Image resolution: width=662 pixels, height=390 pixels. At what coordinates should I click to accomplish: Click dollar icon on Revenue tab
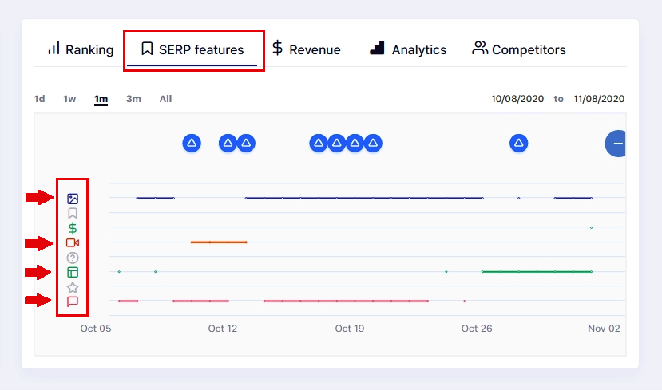point(277,48)
